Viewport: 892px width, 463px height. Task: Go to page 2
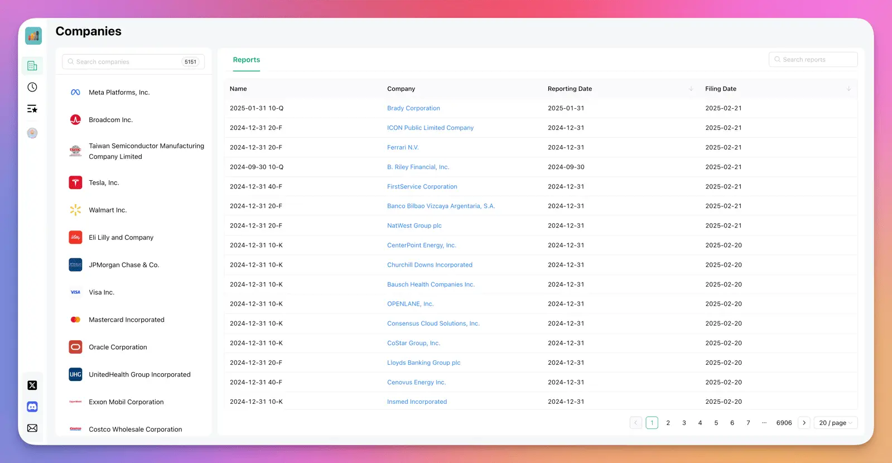[668, 423]
